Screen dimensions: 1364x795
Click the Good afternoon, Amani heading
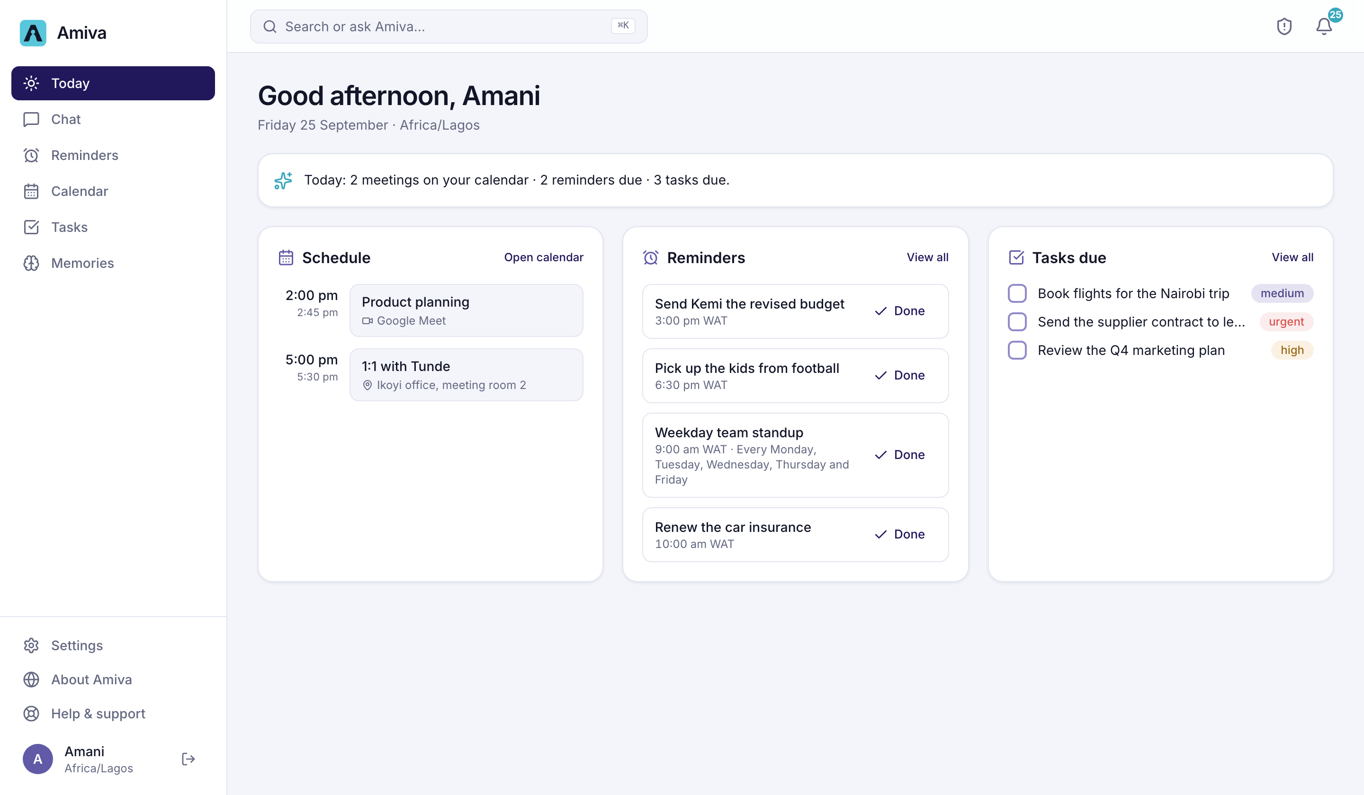click(399, 96)
